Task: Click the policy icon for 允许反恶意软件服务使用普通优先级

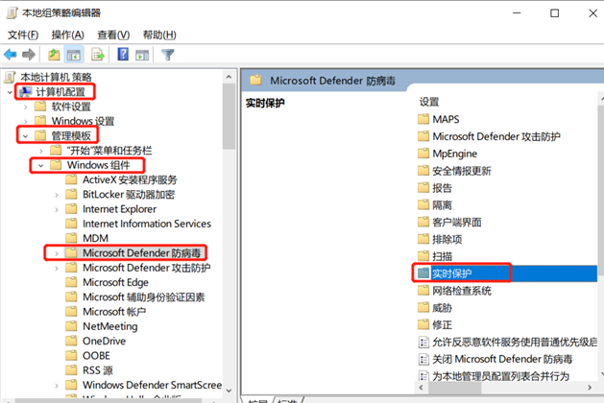Action: [x=423, y=342]
